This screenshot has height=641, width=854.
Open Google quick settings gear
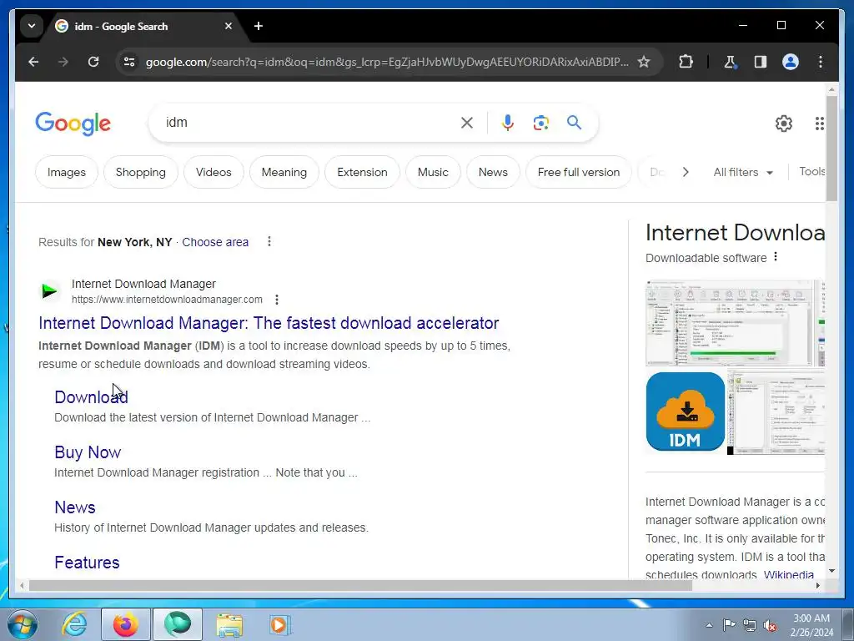pos(784,124)
